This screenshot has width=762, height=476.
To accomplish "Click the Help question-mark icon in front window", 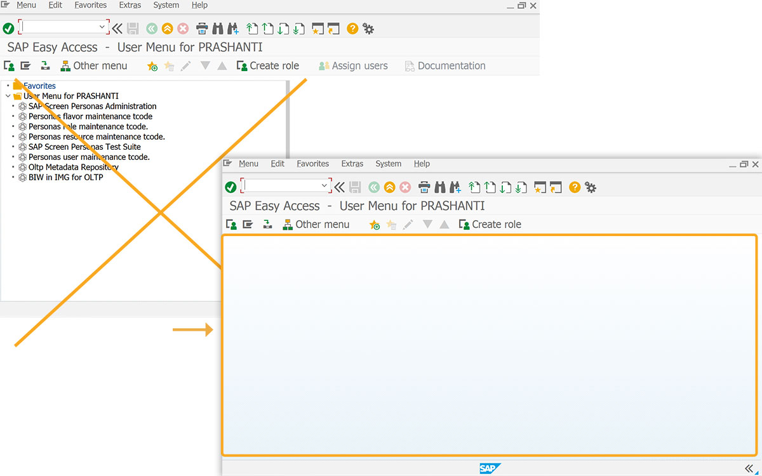I will pyautogui.click(x=575, y=187).
